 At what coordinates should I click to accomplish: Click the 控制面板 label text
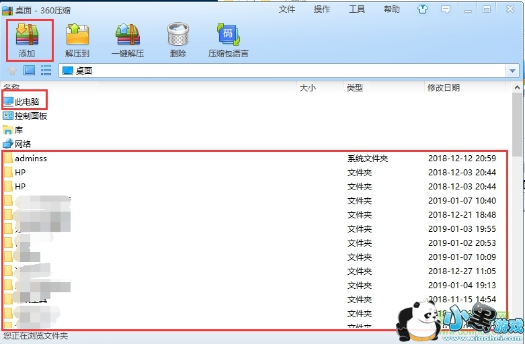(x=31, y=116)
